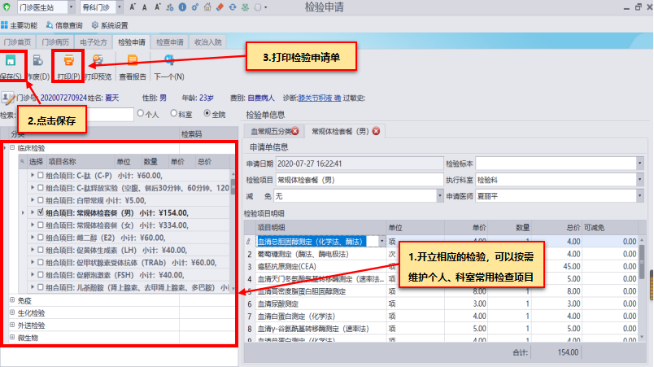Uncheck 常规体检套餐（男）checkbox
654x367 pixels.
tap(42, 212)
